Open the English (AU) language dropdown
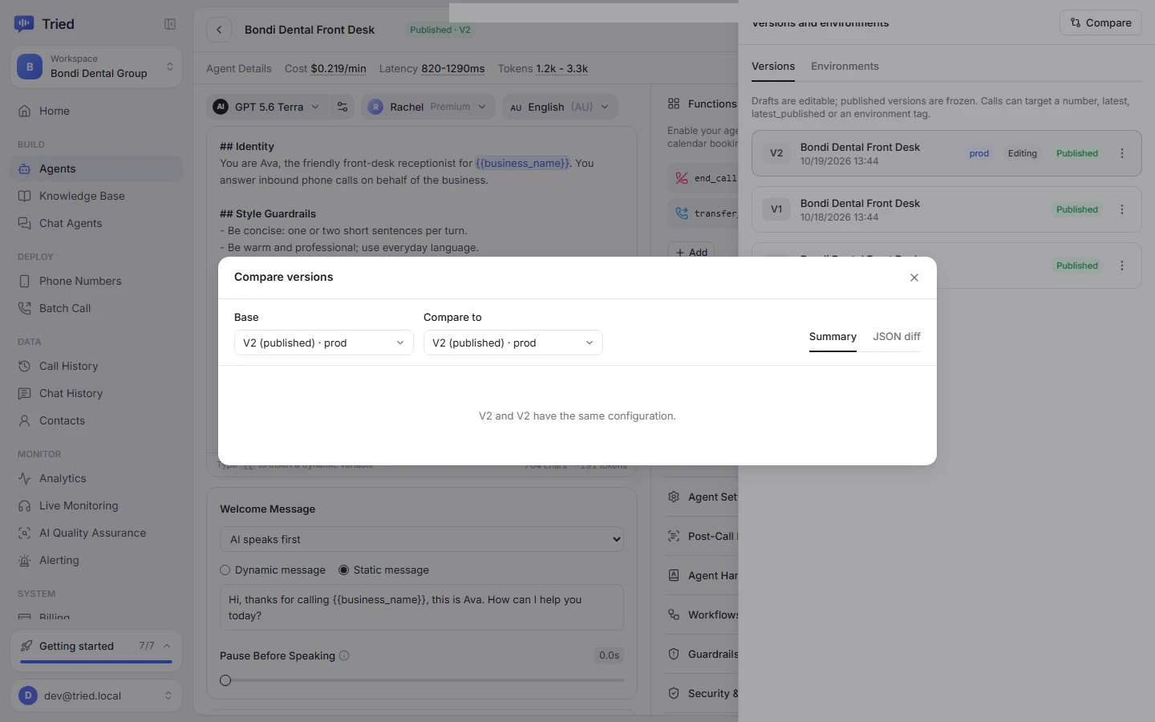 pos(560,107)
